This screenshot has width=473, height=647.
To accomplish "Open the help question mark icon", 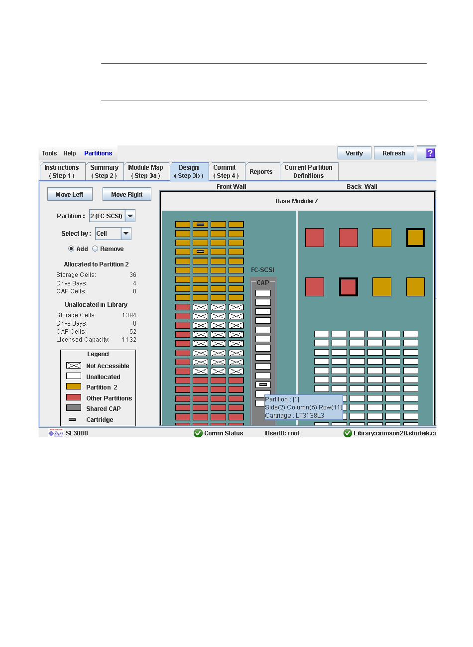I will pos(431,153).
